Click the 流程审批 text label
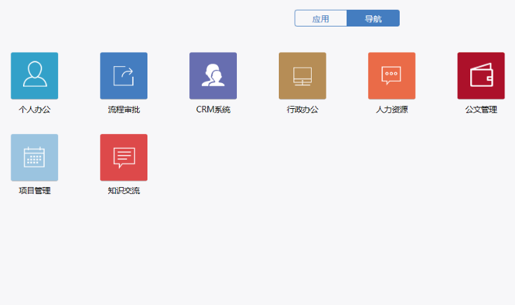 124,110
